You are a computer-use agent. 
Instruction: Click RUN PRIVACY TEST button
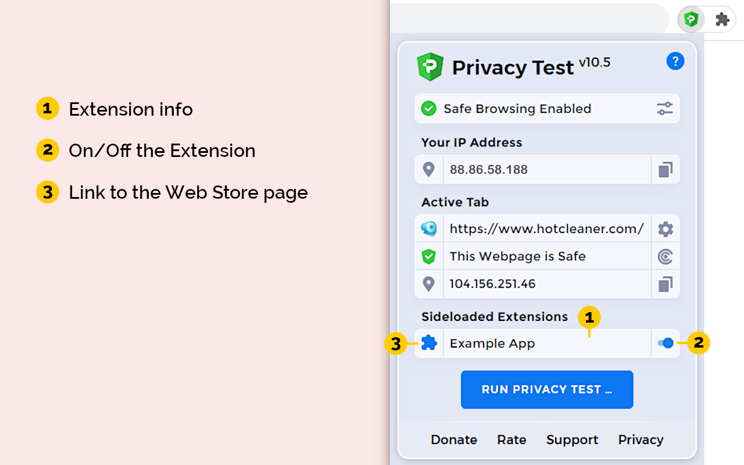[546, 389]
